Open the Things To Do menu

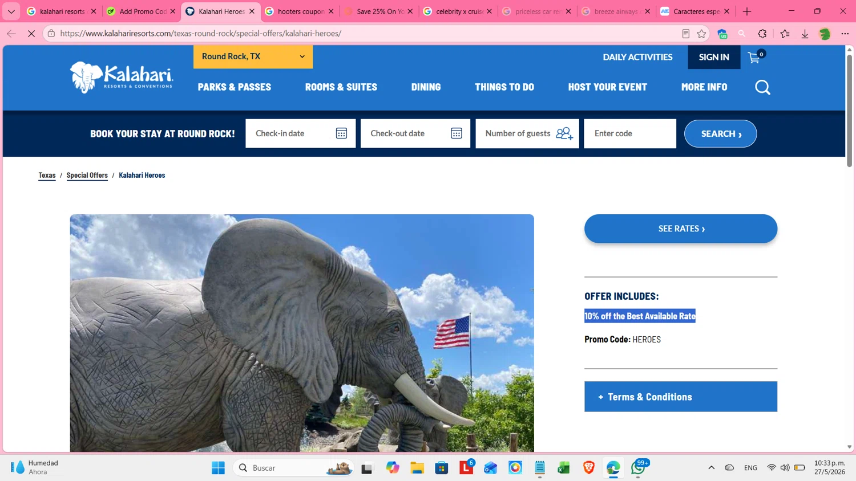click(x=504, y=87)
